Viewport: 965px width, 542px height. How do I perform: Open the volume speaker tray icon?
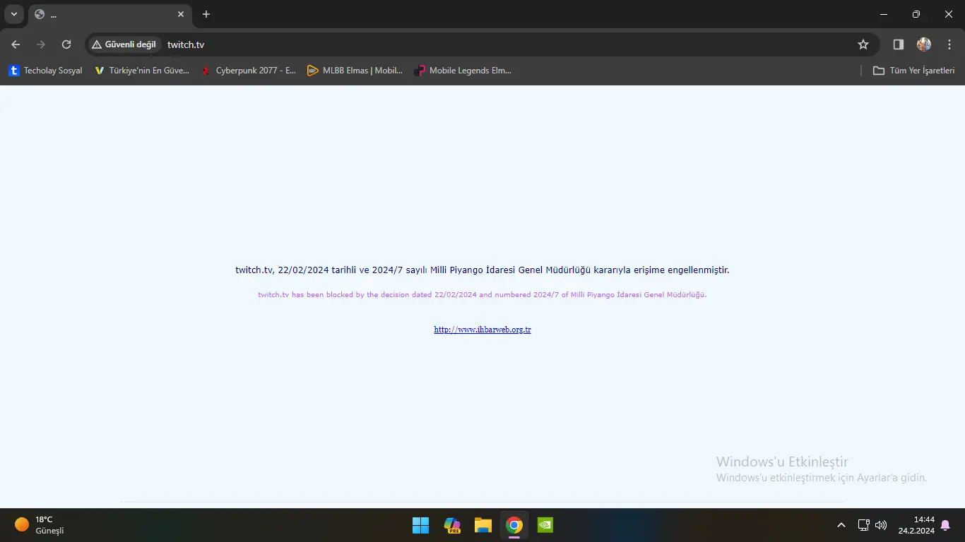tap(881, 525)
